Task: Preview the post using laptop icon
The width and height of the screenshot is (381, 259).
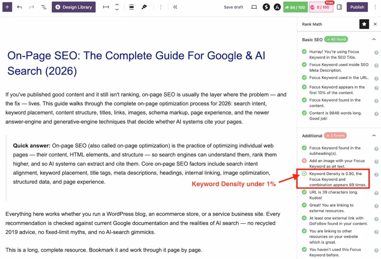Action: (x=254, y=7)
